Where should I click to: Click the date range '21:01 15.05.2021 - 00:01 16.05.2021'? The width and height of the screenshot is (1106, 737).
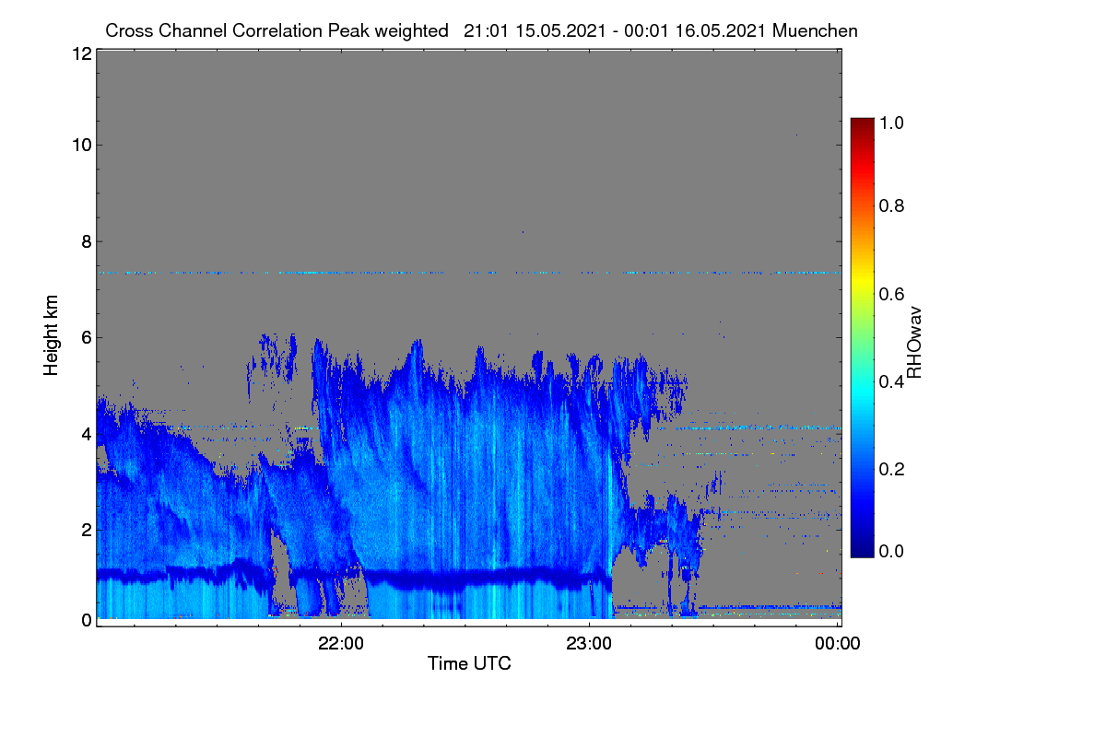615,30
